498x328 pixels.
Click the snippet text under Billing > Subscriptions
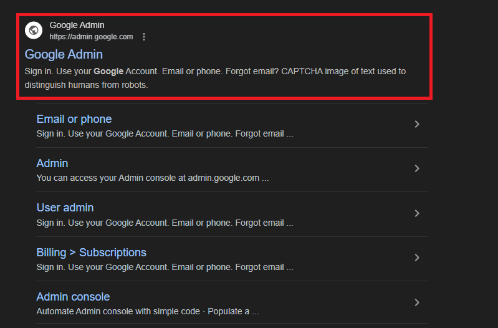(165, 267)
